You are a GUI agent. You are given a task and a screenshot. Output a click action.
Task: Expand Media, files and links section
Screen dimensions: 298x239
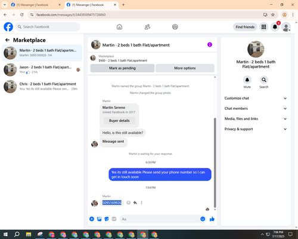pos(256,119)
